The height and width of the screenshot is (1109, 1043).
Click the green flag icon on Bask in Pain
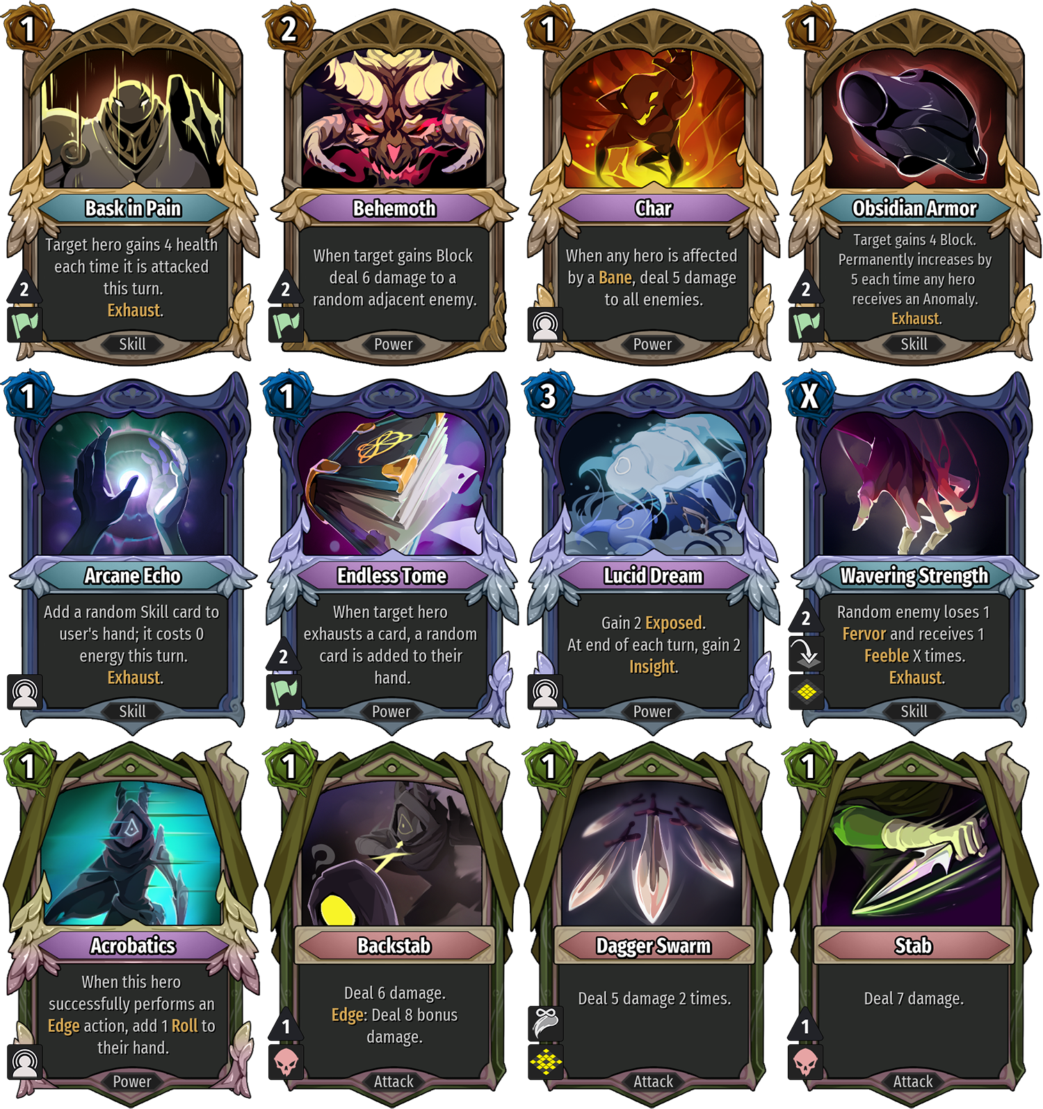[25, 324]
